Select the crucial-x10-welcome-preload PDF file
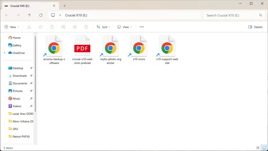The width and height of the screenshot is (268, 151). [82, 50]
